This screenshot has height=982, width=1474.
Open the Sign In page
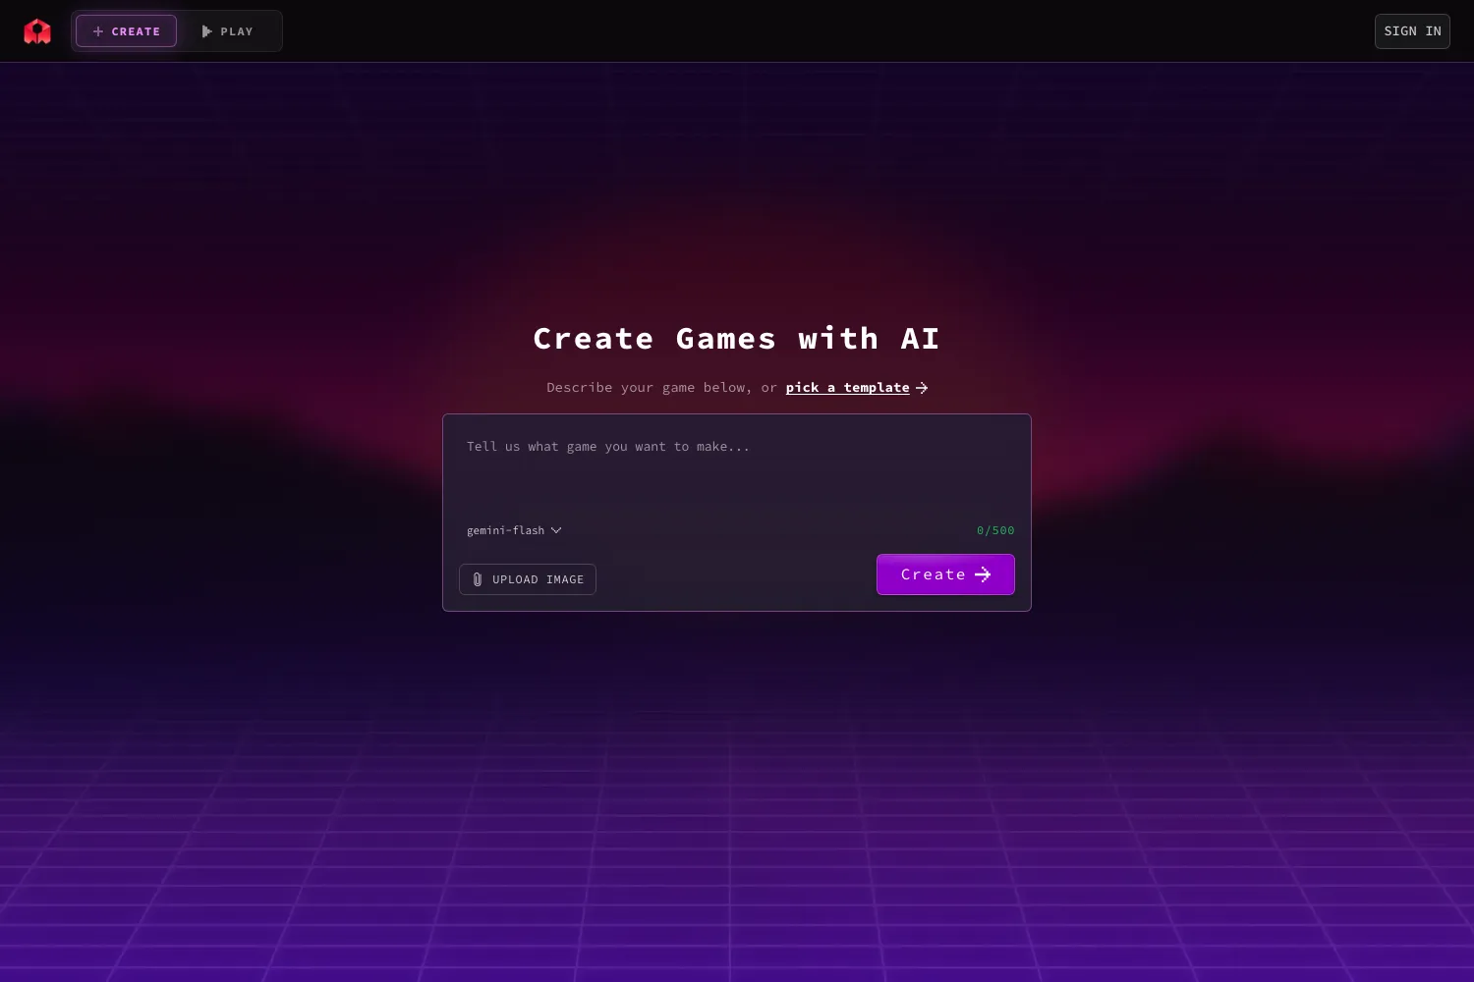1412,31
